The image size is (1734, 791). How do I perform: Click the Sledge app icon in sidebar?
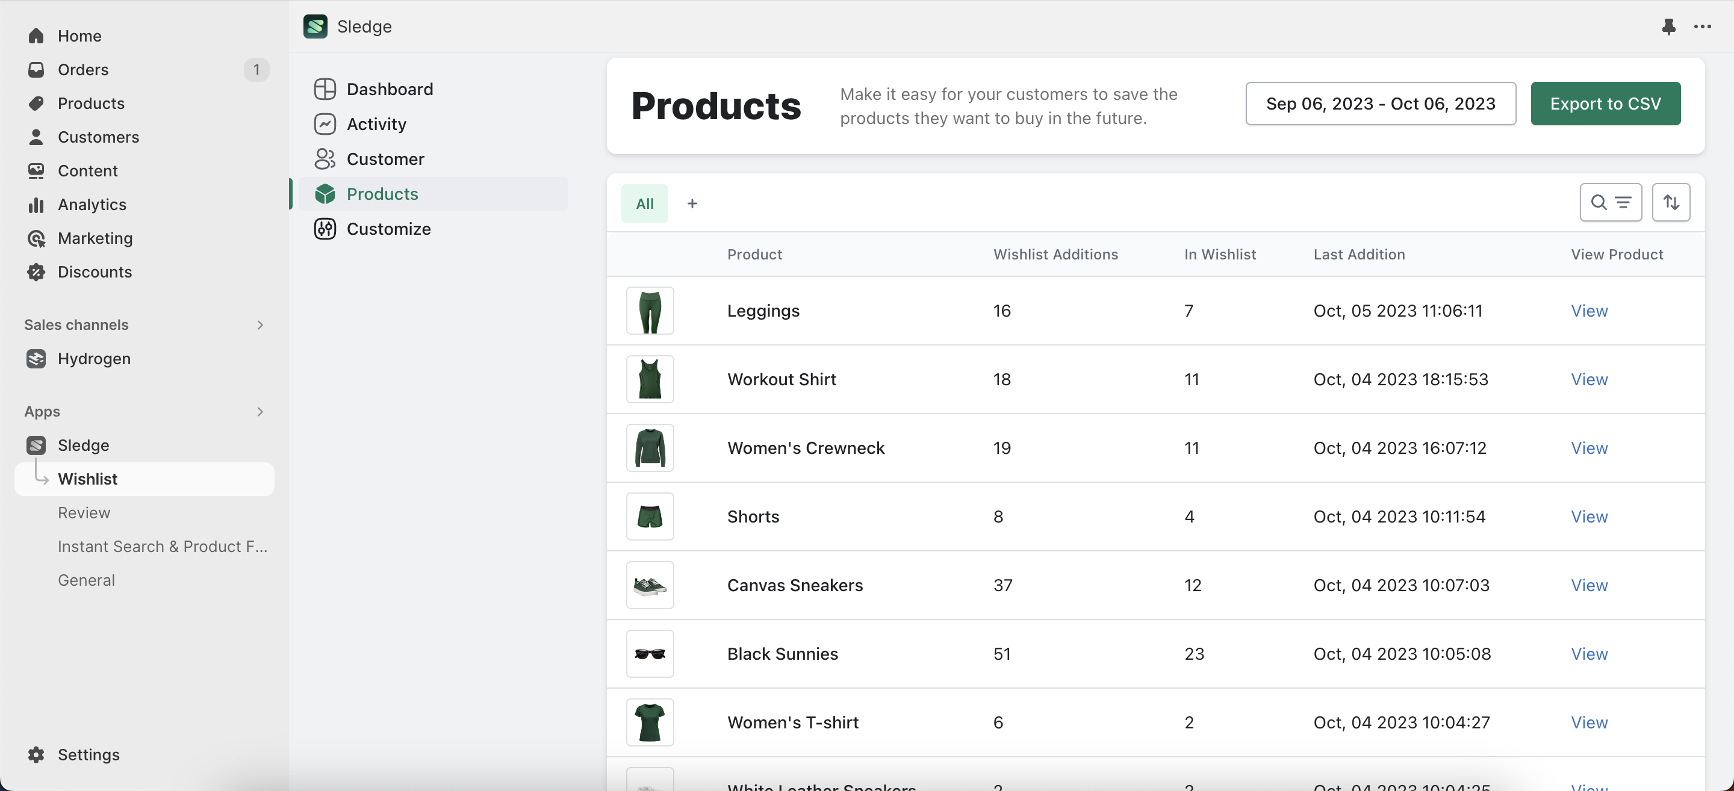pos(36,445)
